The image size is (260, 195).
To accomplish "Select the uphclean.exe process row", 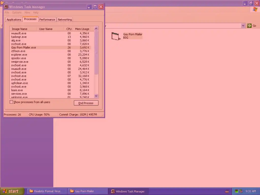I will pyautogui.click(x=51, y=83).
